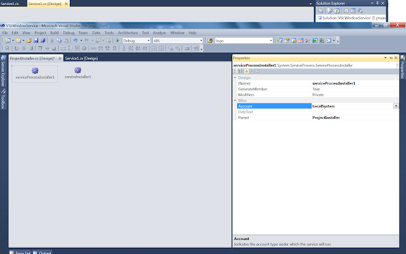
Task: Open the Account value dropdown arrow
Action: 396,106
